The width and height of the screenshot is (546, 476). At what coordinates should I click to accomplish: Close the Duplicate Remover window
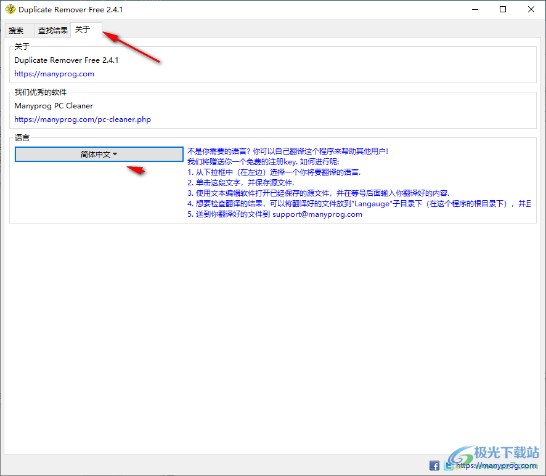point(531,9)
